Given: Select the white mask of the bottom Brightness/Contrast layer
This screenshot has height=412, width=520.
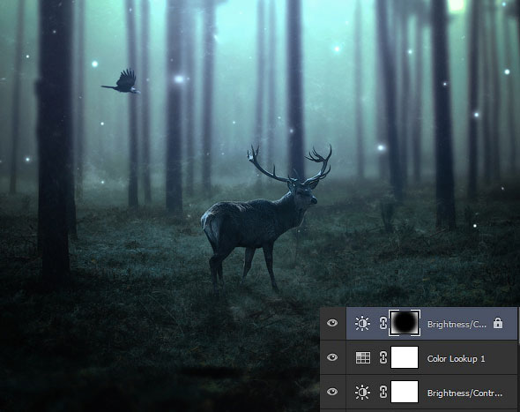Looking at the screenshot, I should coord(405,392).
